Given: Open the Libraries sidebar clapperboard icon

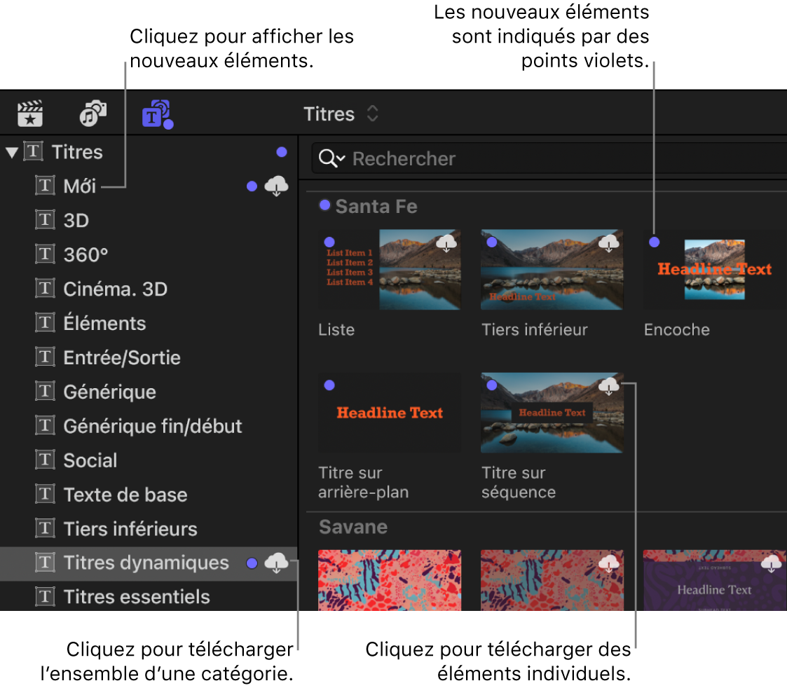Looking at the screenshot, I should click(x=30, y=113).
